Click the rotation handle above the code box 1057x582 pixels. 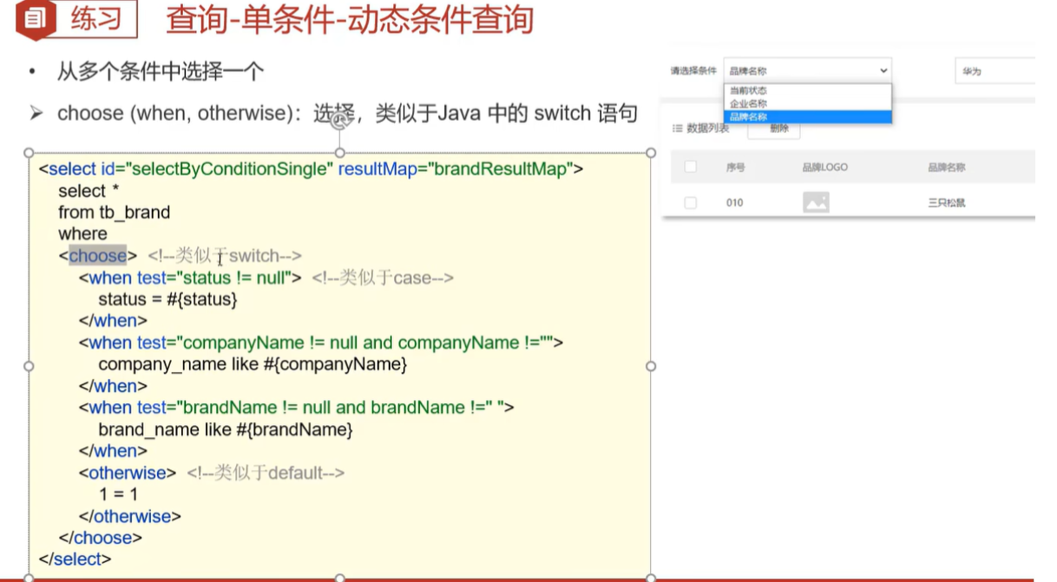tap(339, 122)
